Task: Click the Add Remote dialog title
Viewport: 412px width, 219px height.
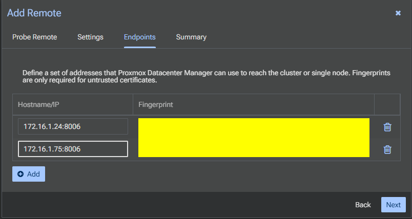Action: [34, 13]
